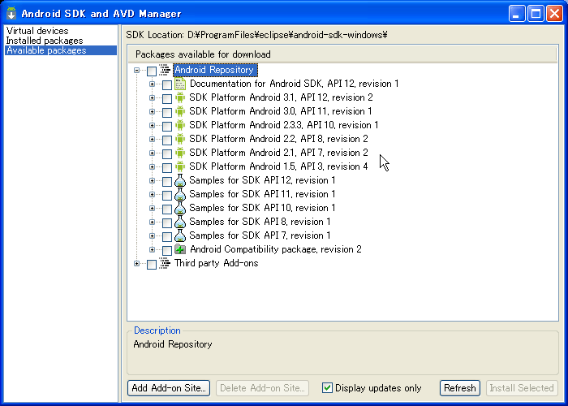Viewport: 568px width, 406px height.
Task: Expand the Samples for SDK API 7 node
Action: [x=153, y=235]
